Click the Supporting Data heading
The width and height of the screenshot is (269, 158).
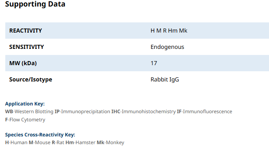pyautogui.click(x=35, y=4)
